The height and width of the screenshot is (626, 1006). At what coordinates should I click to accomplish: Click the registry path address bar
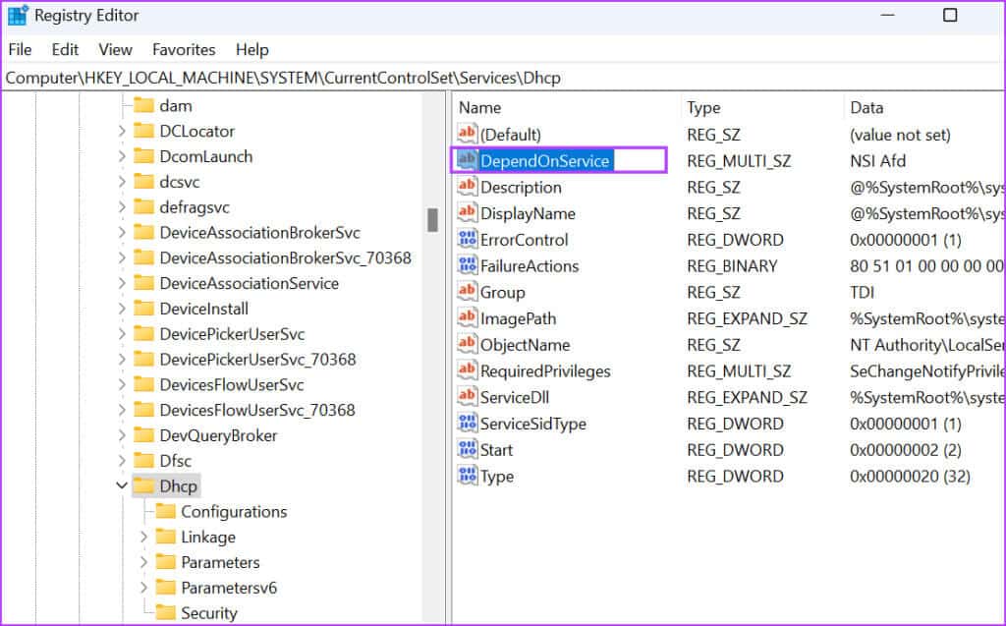[503, 78]
